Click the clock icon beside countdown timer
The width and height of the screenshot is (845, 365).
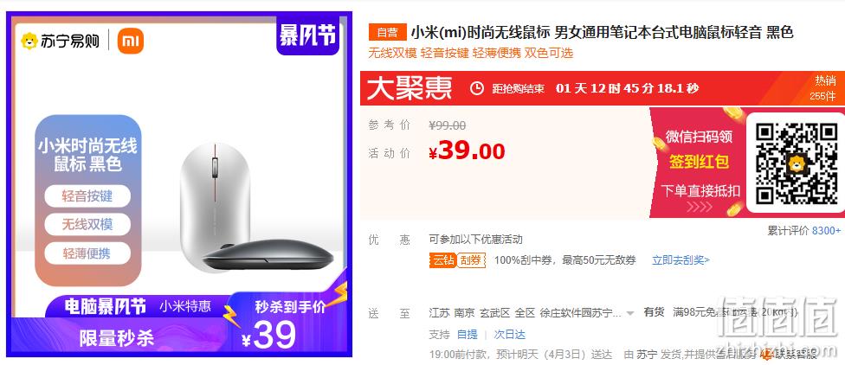[x=477, y=88]
